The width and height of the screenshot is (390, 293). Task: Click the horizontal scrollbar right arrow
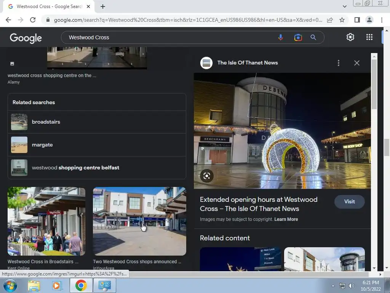click(380, 274)
